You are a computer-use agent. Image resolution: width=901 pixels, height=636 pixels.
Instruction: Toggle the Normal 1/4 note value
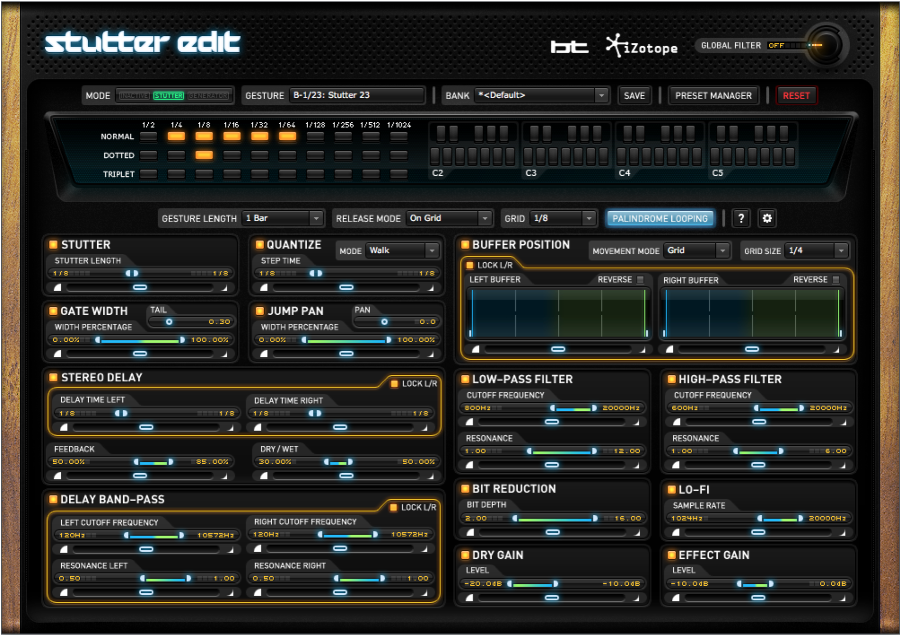coord(176,136)
